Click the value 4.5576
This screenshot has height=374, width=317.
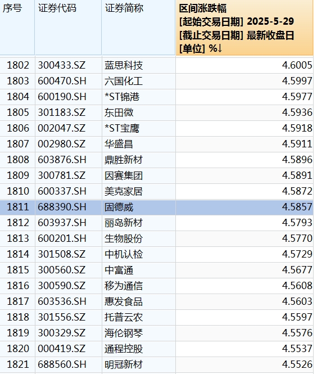click(x=297, y=333)
